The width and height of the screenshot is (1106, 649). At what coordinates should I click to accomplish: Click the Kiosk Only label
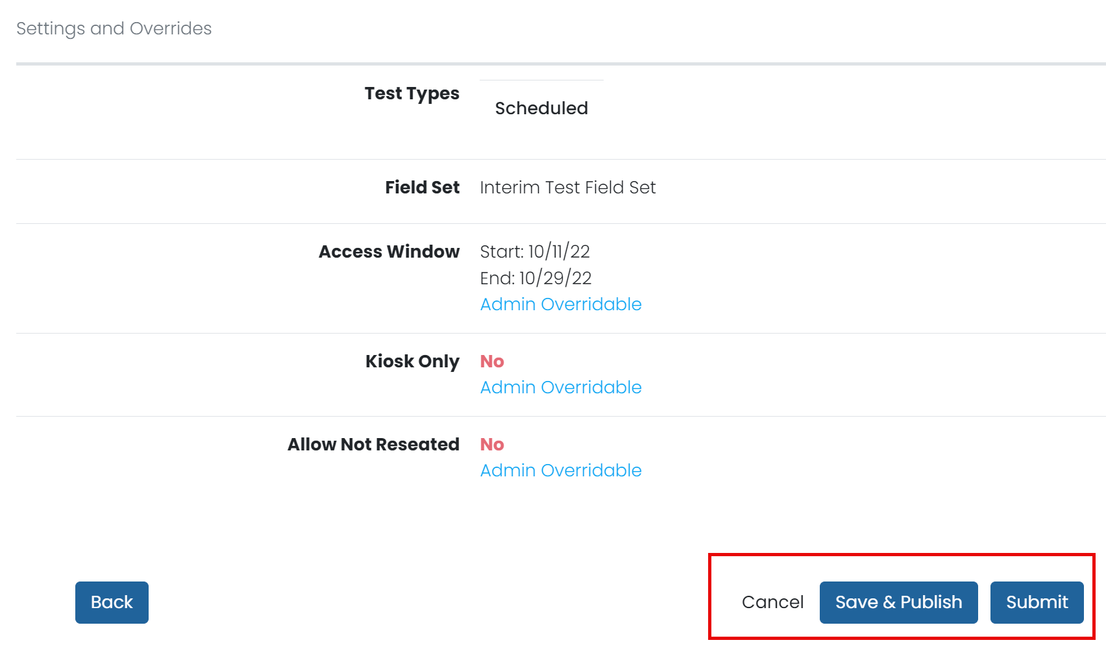click(x=412, y=361)
